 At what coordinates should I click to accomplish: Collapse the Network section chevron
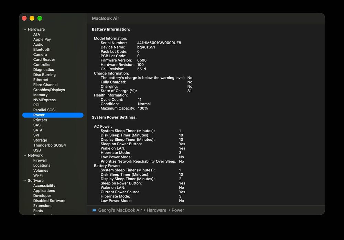coord(25,156)
